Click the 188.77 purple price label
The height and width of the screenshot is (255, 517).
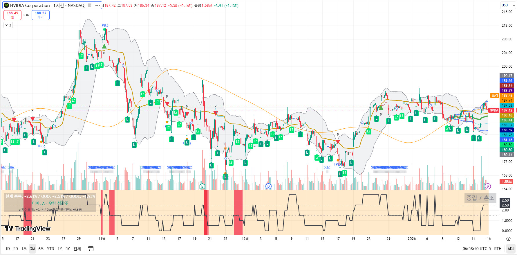[507, 91]
